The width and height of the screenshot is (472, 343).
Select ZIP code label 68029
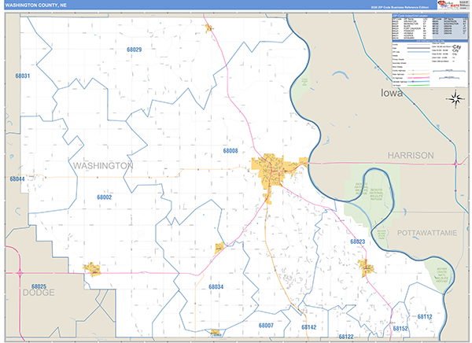pyautogui.click(x=134, y=50)
